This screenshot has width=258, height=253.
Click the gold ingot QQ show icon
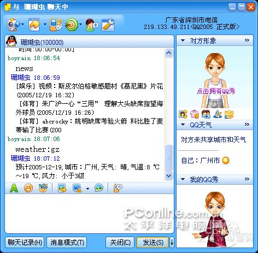[x=229, y=114]
